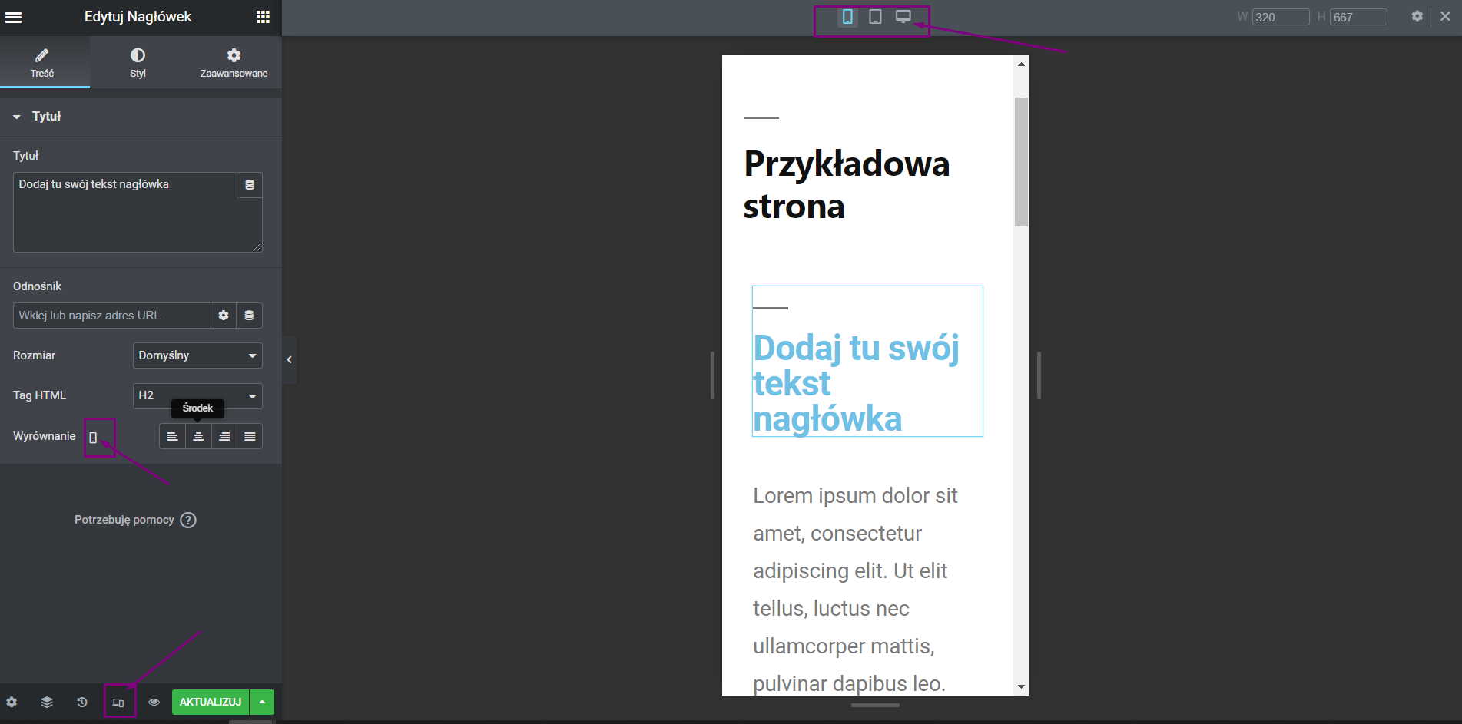Switch to the Zaawansowane tab
Screen dimensions: 1462x724
(234, 62)
